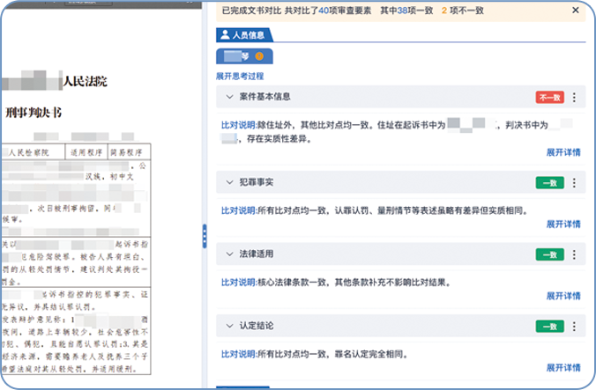Open the 展开思考过程 link

click(x=240, y=77)
